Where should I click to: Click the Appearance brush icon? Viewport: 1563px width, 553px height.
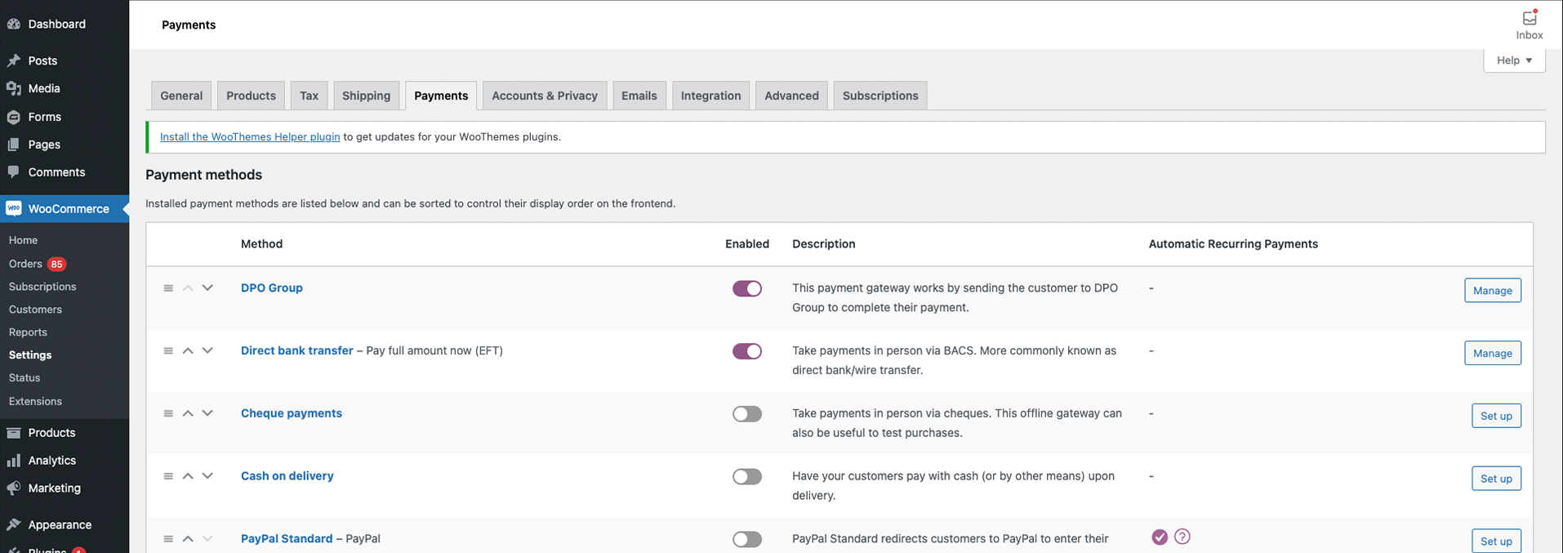pos(13,524)
